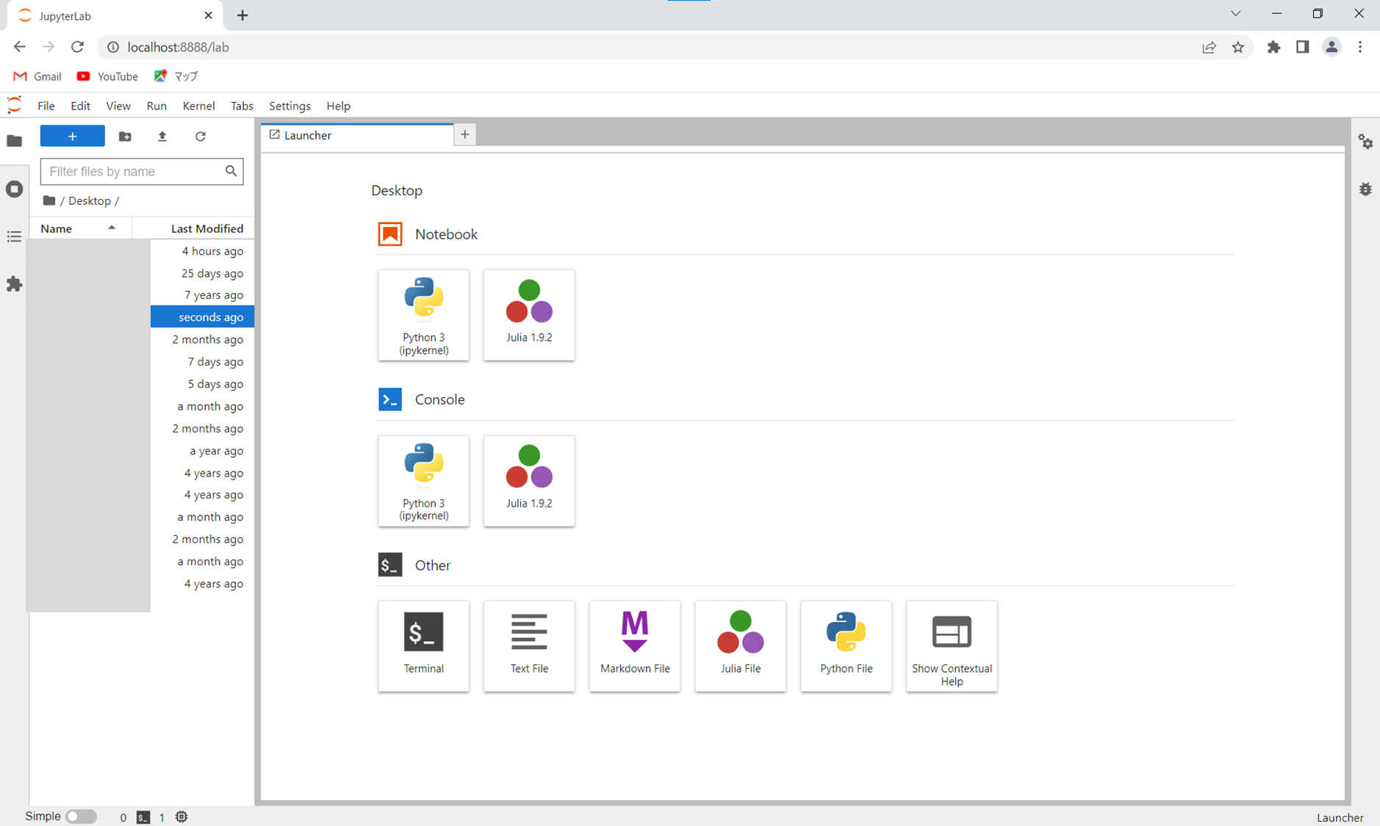Open the Settings menu
This screenshot has height=826, width=1380.
click(x=290, y=106)
